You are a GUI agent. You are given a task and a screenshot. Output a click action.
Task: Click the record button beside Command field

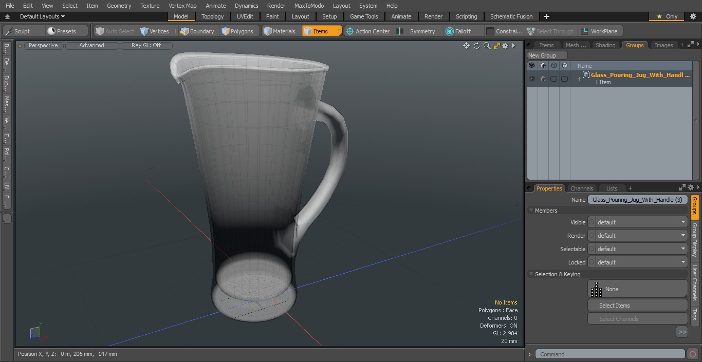pyautogui.click(x=692, y=354)
